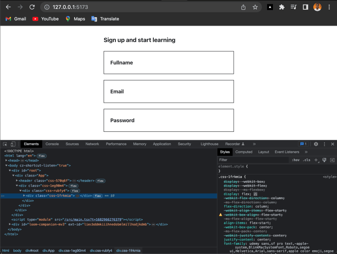Switch to the Sources tab
The image size is (337, 254).
[72, 144]
